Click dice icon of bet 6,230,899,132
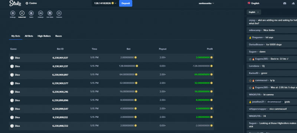 pos(12,117)
